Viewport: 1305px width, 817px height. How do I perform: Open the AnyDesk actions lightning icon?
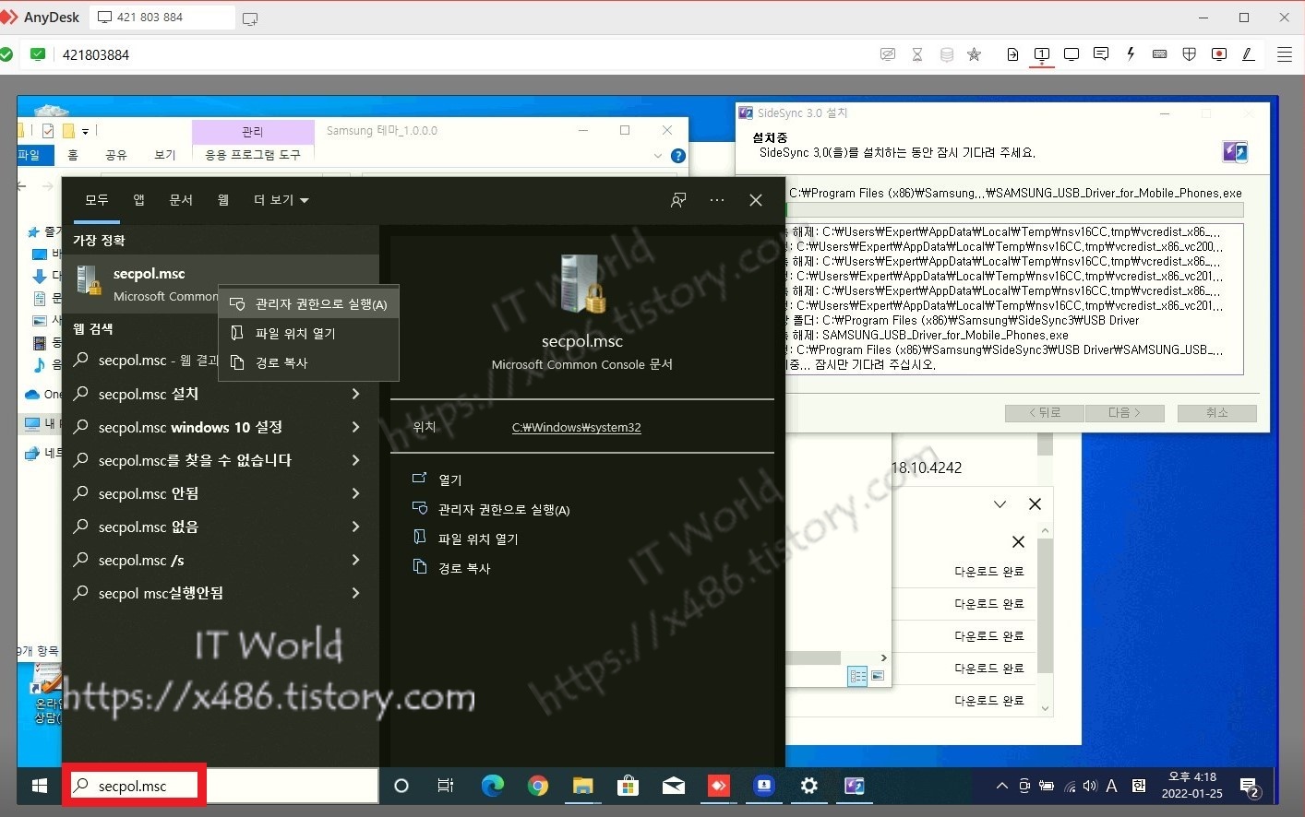[1131, 54]
